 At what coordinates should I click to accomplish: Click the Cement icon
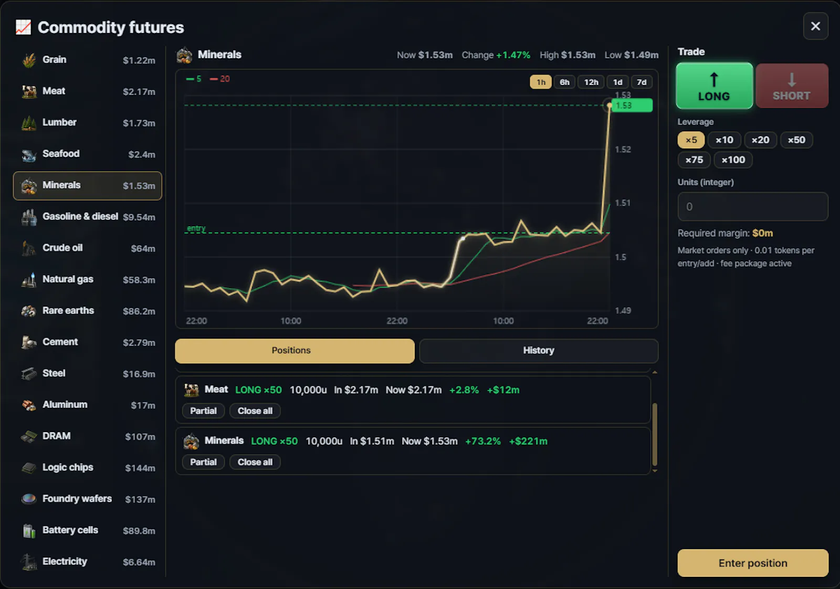(x=29, y=342)
